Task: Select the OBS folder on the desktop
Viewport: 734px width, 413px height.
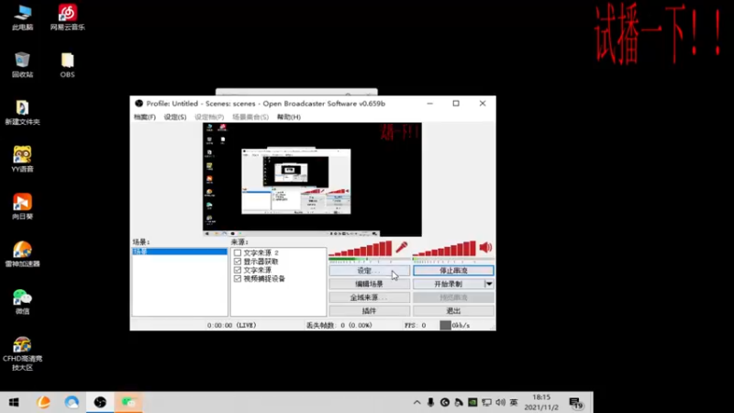Action: (67, 65)
